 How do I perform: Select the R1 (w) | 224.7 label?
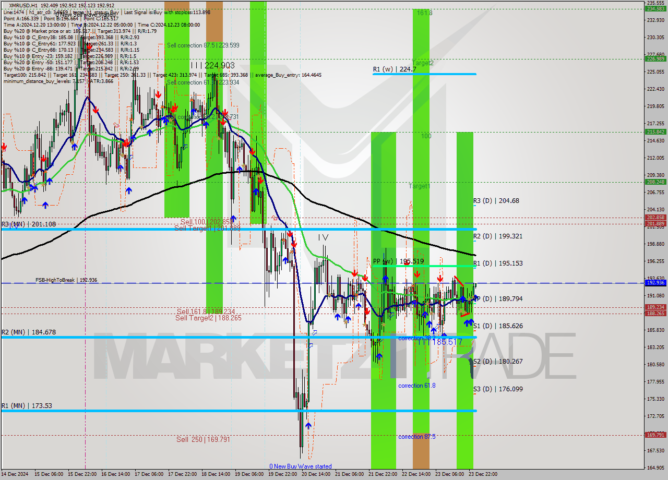tap(394, 69)
